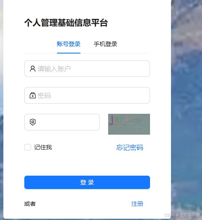Click the 或者 text label

click(x=30, y=204)
